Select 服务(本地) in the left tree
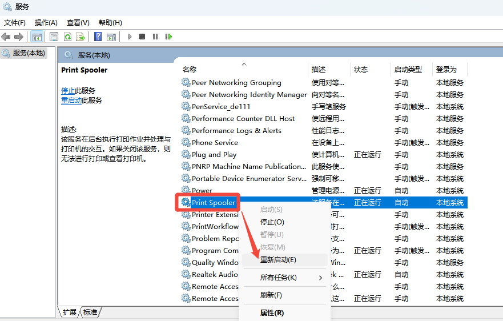The height and width of the screenshot is (321, 503). tap(25, 53)
